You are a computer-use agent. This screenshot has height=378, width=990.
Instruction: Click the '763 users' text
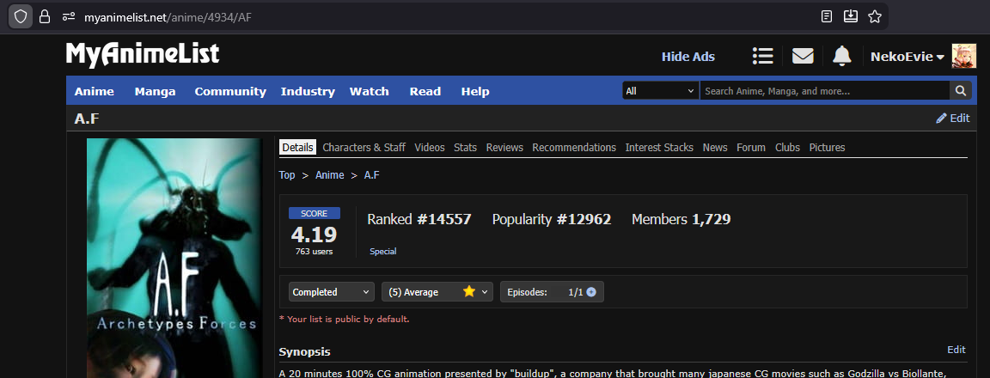[314, 252]
